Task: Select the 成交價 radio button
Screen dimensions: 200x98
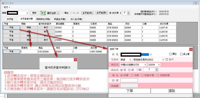Action: (114, 13)
